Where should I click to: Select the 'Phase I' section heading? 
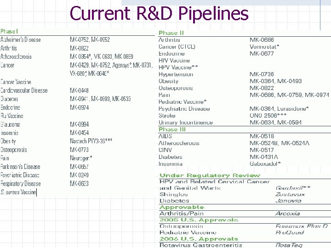pyautogui.click(x=9, y=31)
